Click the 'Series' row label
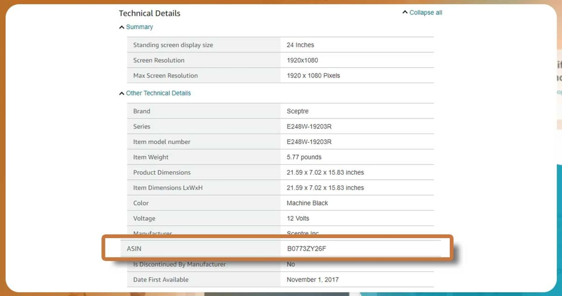562x296 pixels. coord(142,126)
